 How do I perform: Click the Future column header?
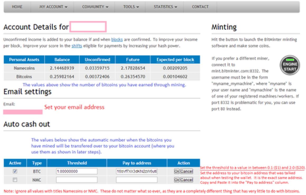[133, 60]
